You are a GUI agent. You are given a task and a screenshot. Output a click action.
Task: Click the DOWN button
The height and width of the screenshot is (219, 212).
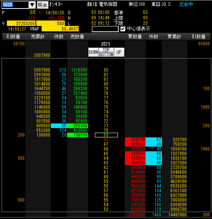[93, 52]
